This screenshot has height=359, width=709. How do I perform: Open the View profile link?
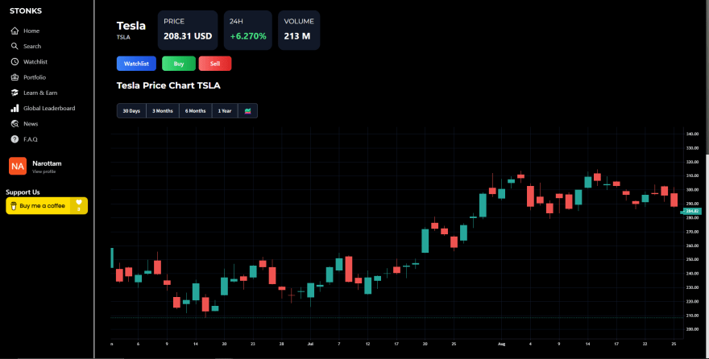point(44,171)
